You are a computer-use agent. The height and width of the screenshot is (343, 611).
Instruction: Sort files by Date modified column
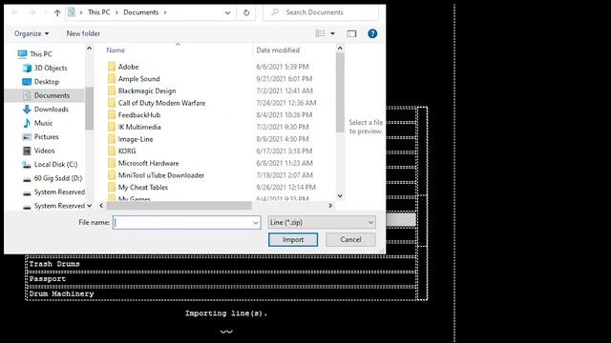click(278, 50)
